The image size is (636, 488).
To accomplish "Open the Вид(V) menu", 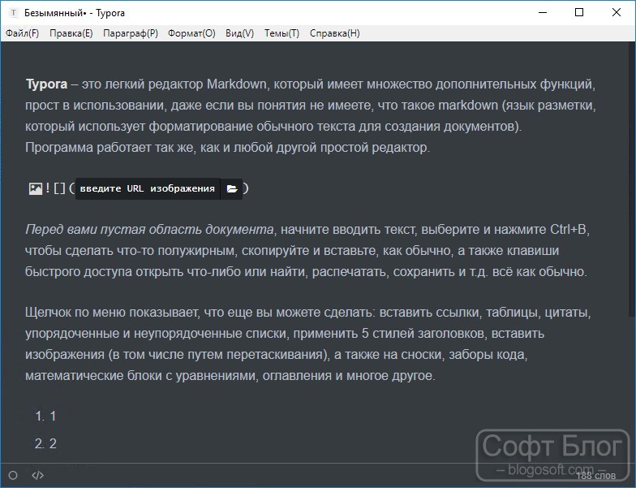I will pyautogui.click(x=240, y=33).
